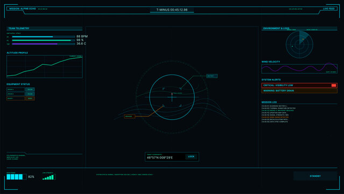Click the ALTITUDE PROFILE heading
Viewport: 344px width, 194px height.
(x=17, y=53)
